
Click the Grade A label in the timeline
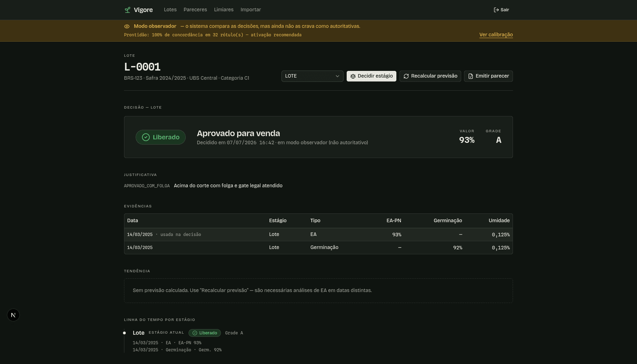click(x=234, y=333)
